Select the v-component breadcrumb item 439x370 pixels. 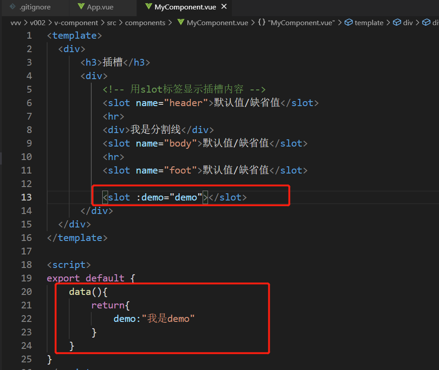point(76,22)
